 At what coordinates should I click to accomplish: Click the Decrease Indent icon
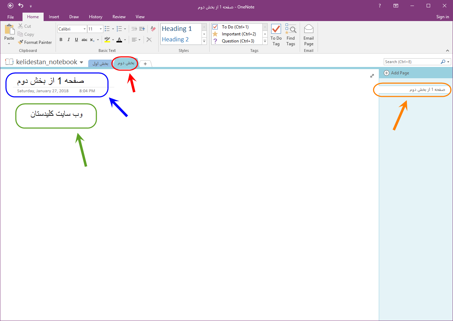point(134,29)
